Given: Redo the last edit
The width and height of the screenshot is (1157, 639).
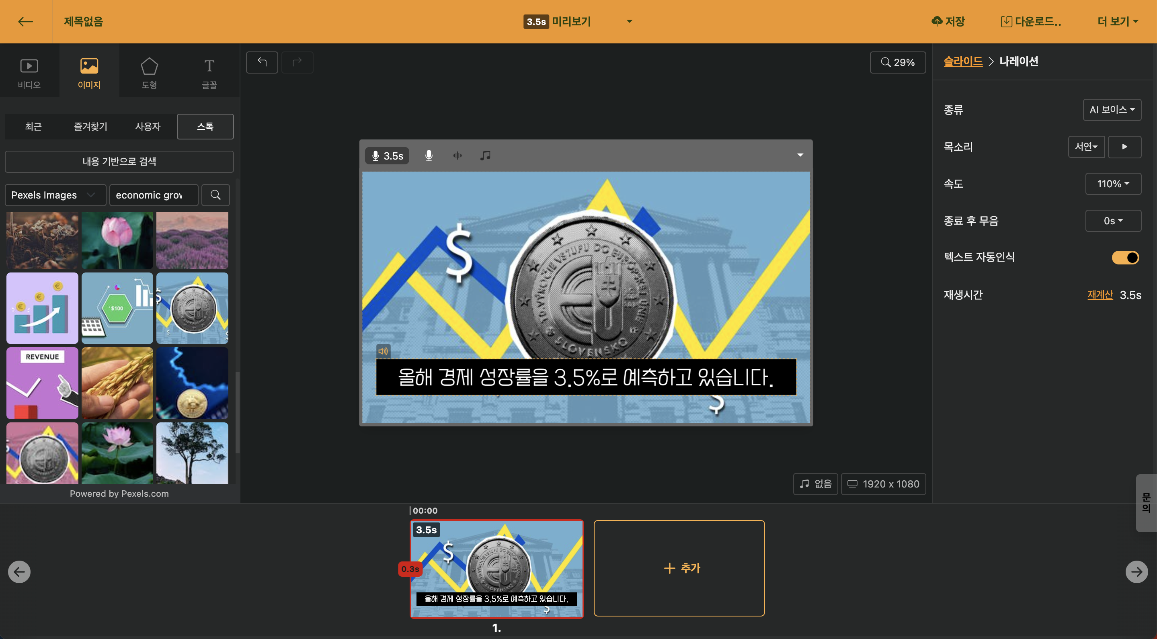Looking at the screenshot, I should point(297,62).
